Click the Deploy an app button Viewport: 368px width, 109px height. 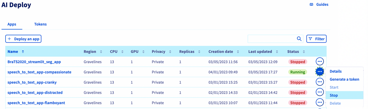23,39
